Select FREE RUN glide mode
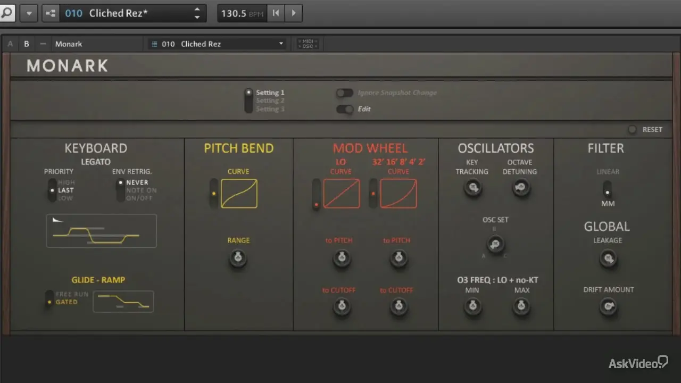This screenshot has width=681, height=383. 72,294
